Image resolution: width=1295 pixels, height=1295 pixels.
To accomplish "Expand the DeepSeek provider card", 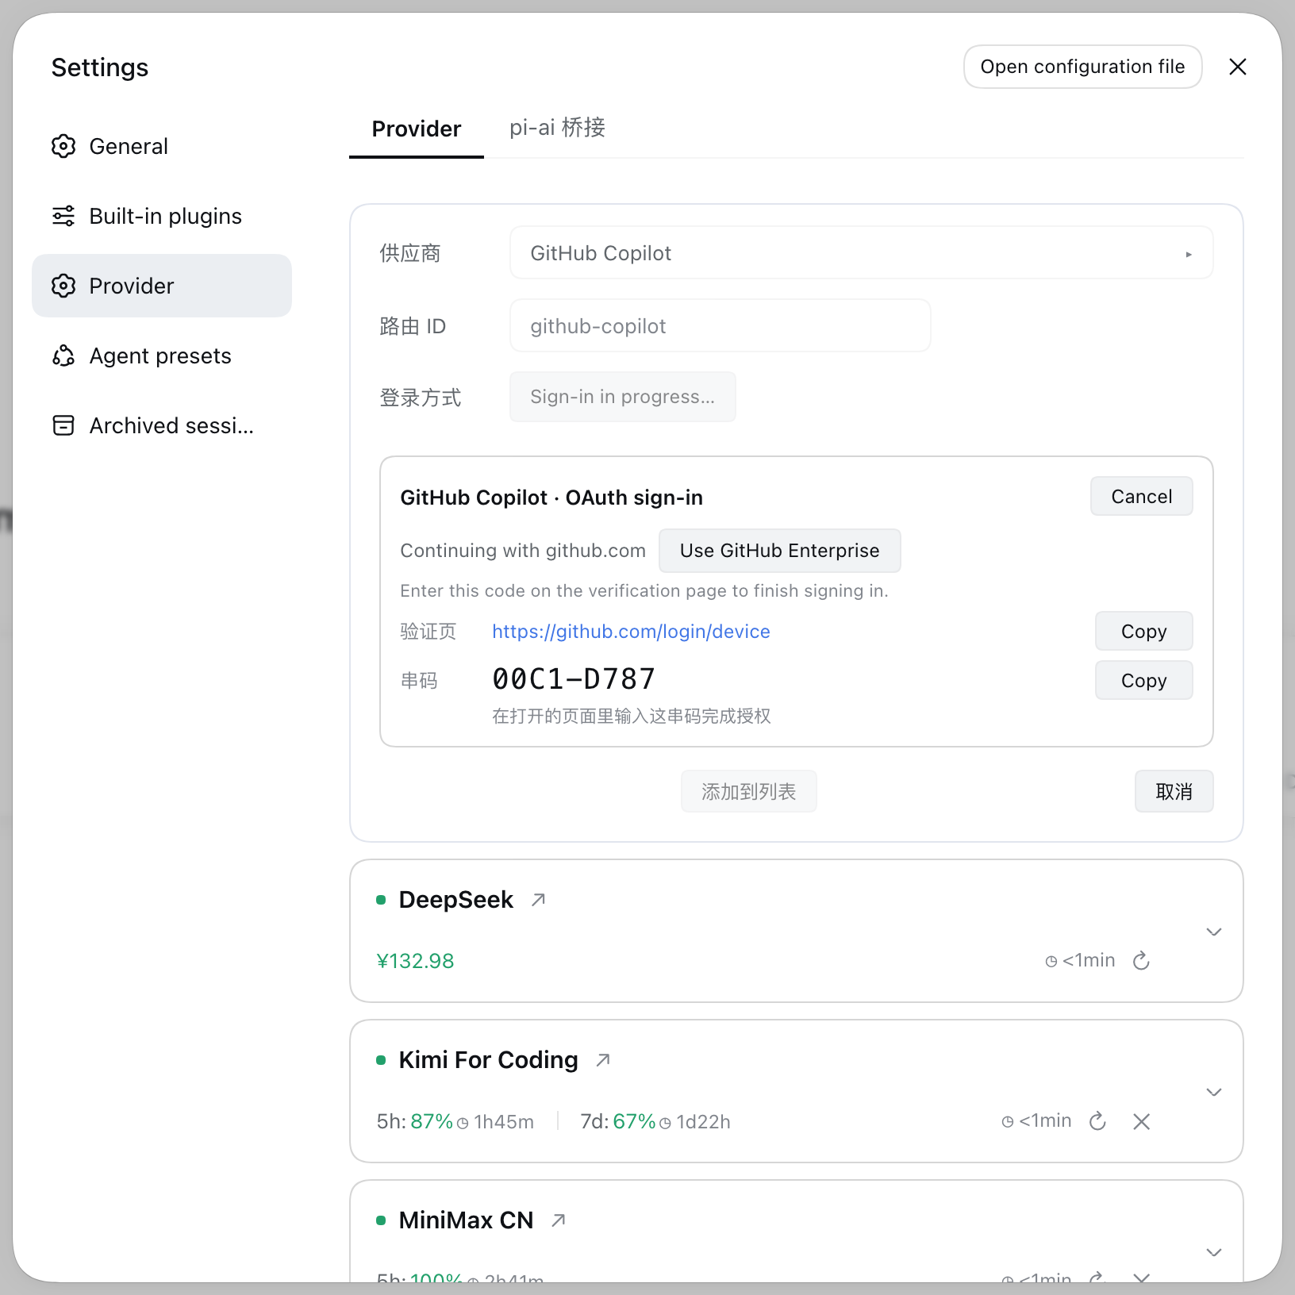I will pyautogui.click(x=1214, y=932).
